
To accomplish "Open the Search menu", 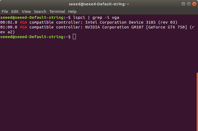I will click(40, 12).
